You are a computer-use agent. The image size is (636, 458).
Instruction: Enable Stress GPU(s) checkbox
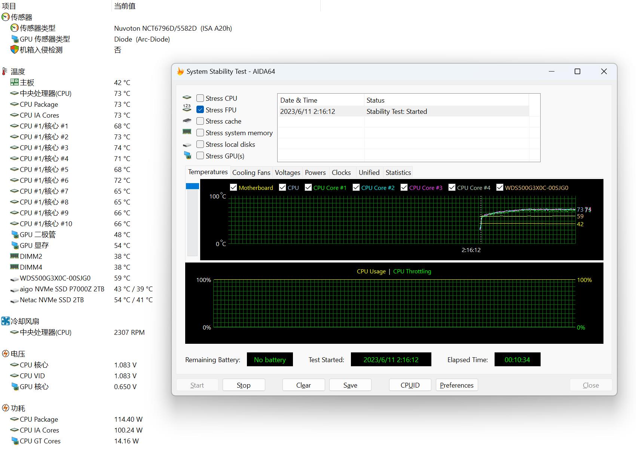[200, 156]
